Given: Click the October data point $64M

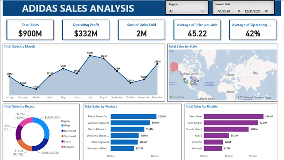Looking at the screenshot, I should tap(130, 83).
